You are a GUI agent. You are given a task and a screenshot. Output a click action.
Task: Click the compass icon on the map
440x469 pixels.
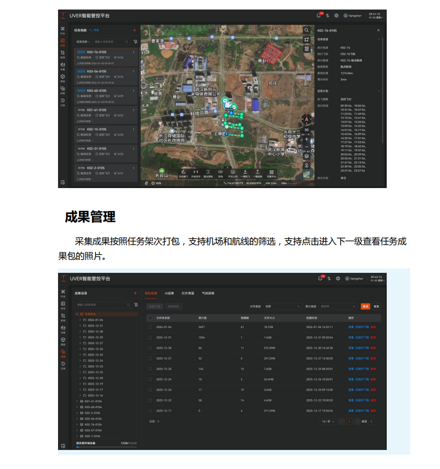click(306, 119)
